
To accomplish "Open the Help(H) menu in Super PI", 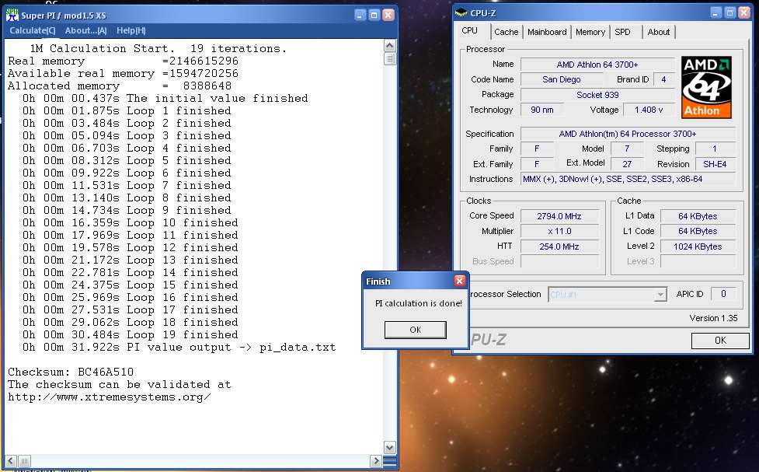I will point(131,30).
